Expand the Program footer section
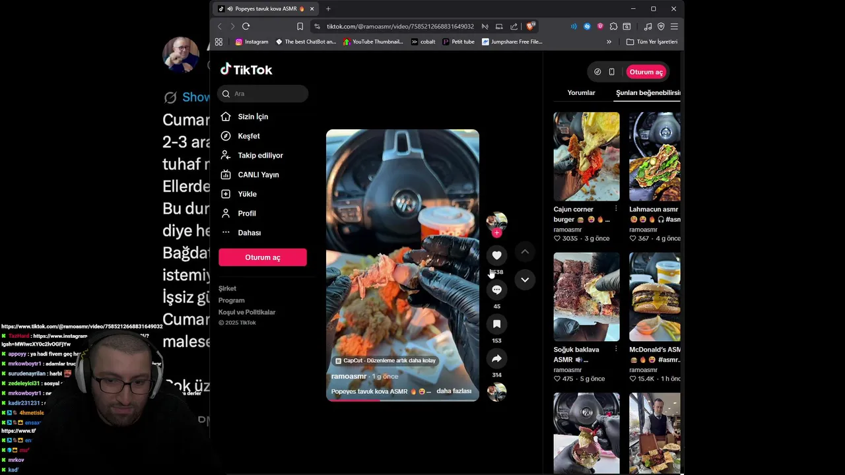 tap(231, 300)
